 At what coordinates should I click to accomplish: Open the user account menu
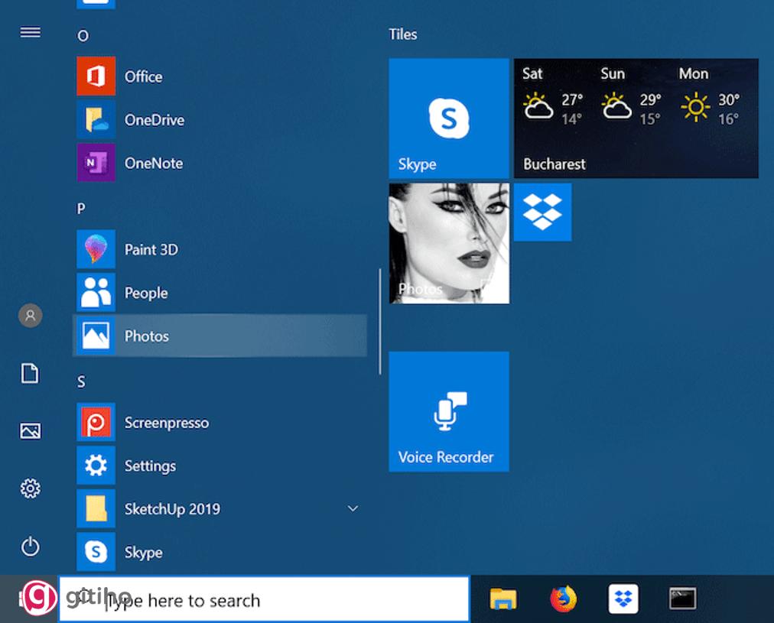tap(30, 315)
